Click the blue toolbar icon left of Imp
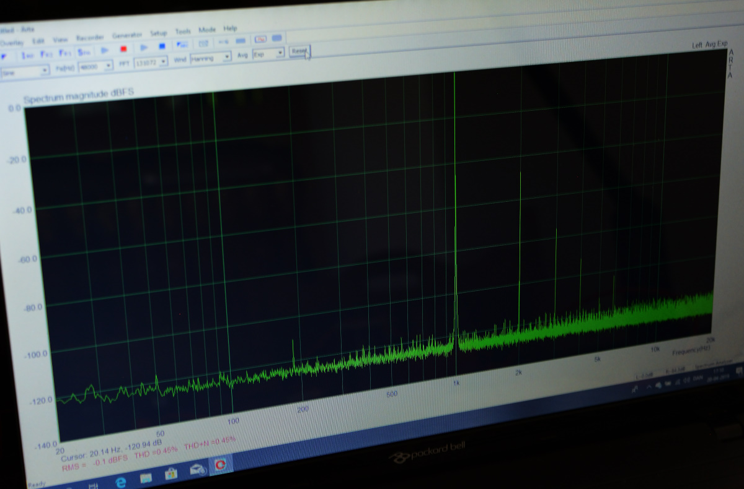This screenshot has width=744, height=489. point(3,57)
